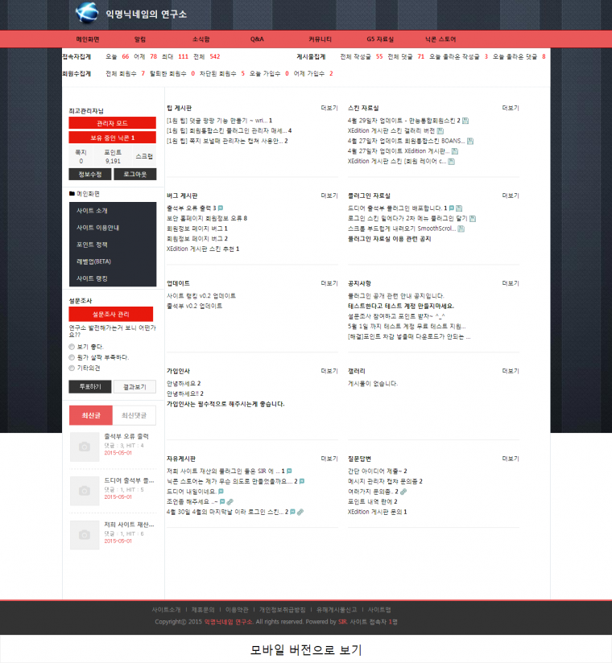612x663 pixels.
Task: Click 더보기 for 스킨 자료실
Action: pyautogui.click(x=511, y=108)
